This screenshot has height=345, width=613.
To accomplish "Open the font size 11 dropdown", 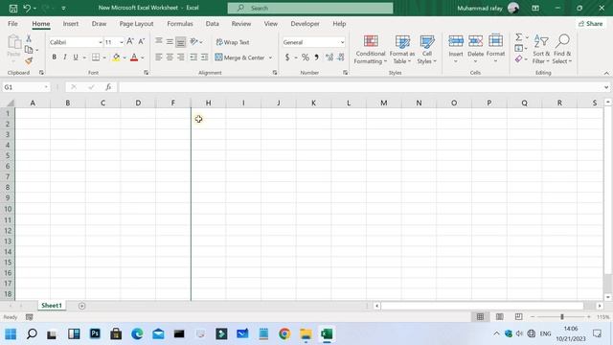I will (122, 42).
